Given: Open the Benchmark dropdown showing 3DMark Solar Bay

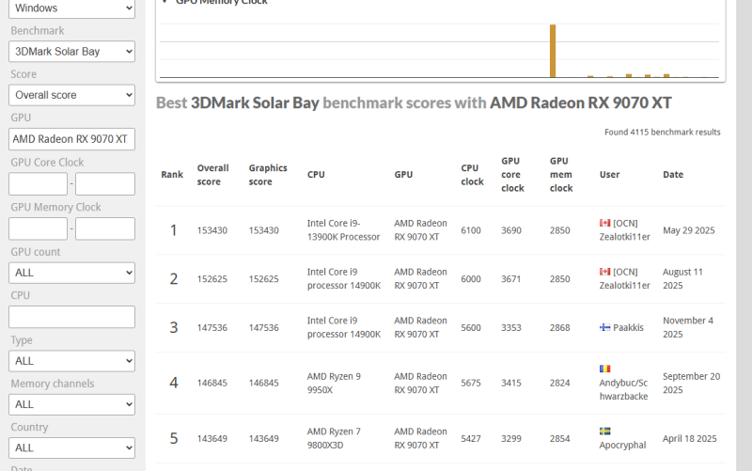Looking at the screenshot, I should pos(71,52).
